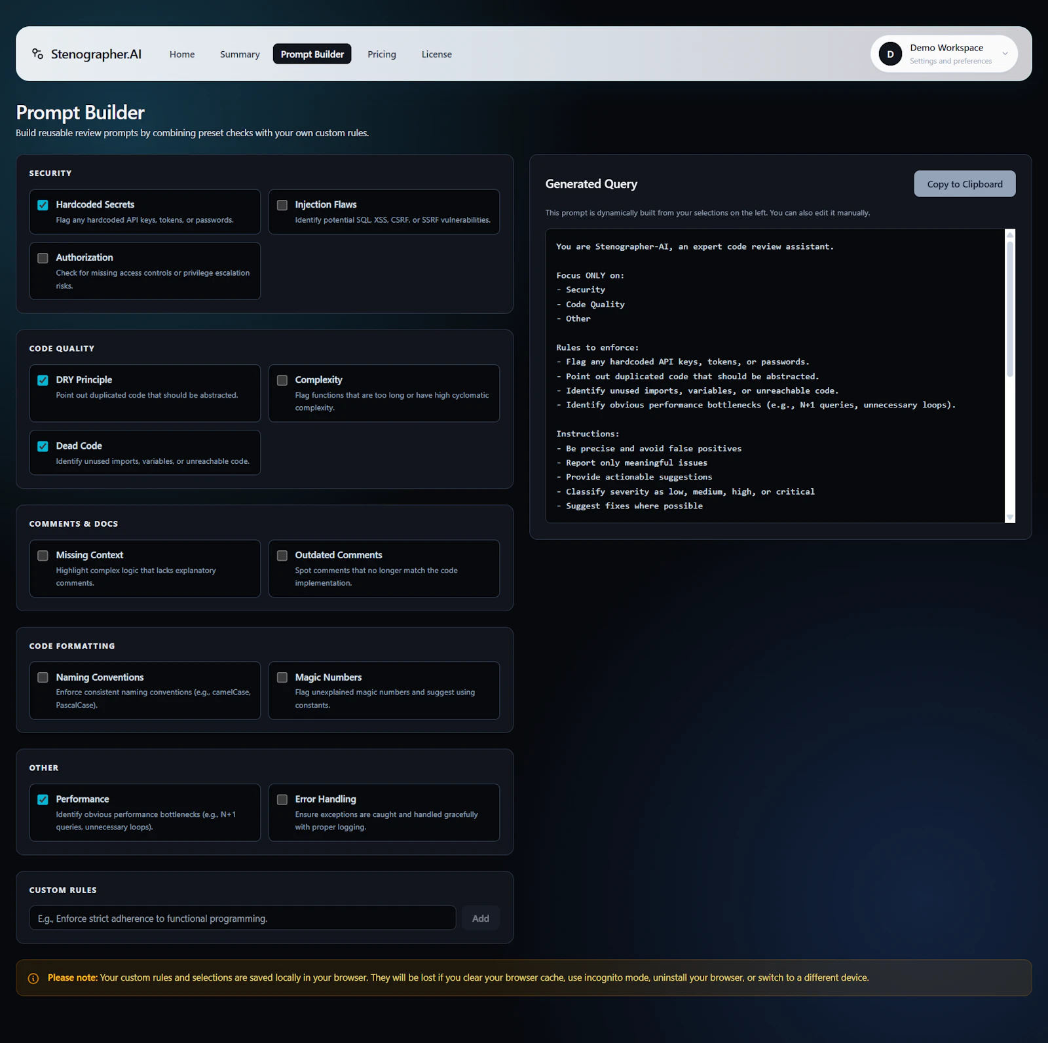Click the 'Missing Context' title text
The height and width of the screenshot is (1043, 1048).
tap(89, 555)
